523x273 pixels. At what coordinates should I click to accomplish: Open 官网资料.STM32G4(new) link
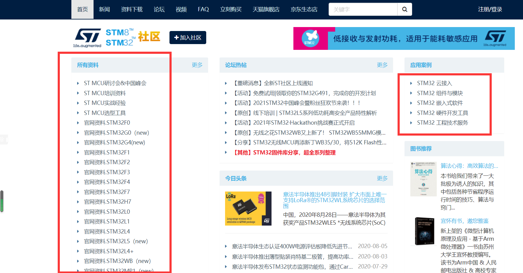coord(115,143)
